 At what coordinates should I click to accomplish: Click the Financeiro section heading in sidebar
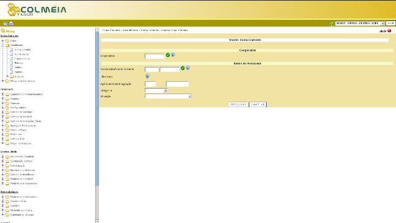(x=7, y=89)
